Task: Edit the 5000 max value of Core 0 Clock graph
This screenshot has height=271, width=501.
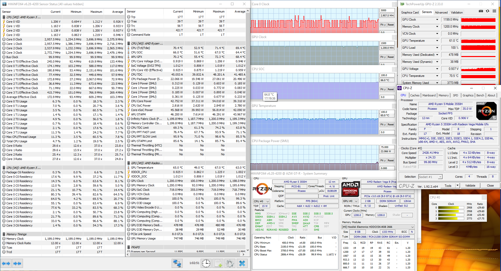Action: (x=387, y=10)
